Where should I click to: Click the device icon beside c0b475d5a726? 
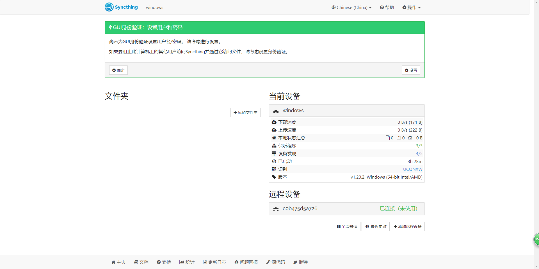tap(276, 209)
